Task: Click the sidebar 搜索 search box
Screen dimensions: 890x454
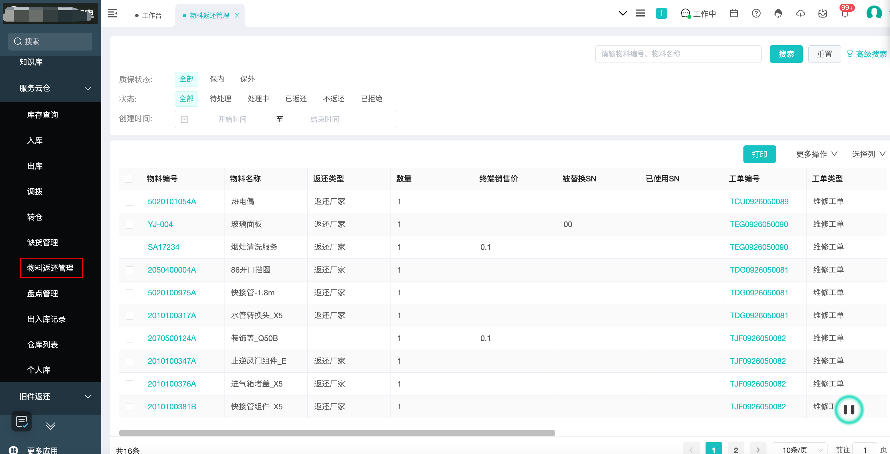Action: 51,42
